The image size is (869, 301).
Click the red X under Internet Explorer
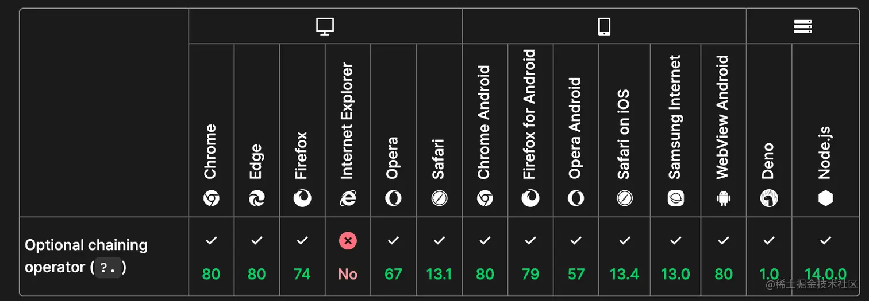pyautogui.click(x=348, y=241)
